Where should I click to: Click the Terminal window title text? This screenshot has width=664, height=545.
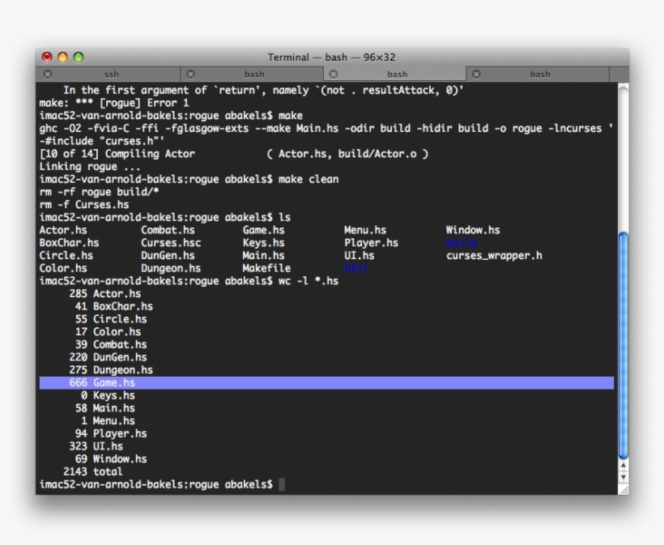(x=331, y=57)
